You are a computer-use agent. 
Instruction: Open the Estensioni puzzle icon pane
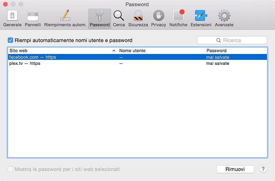201,18
